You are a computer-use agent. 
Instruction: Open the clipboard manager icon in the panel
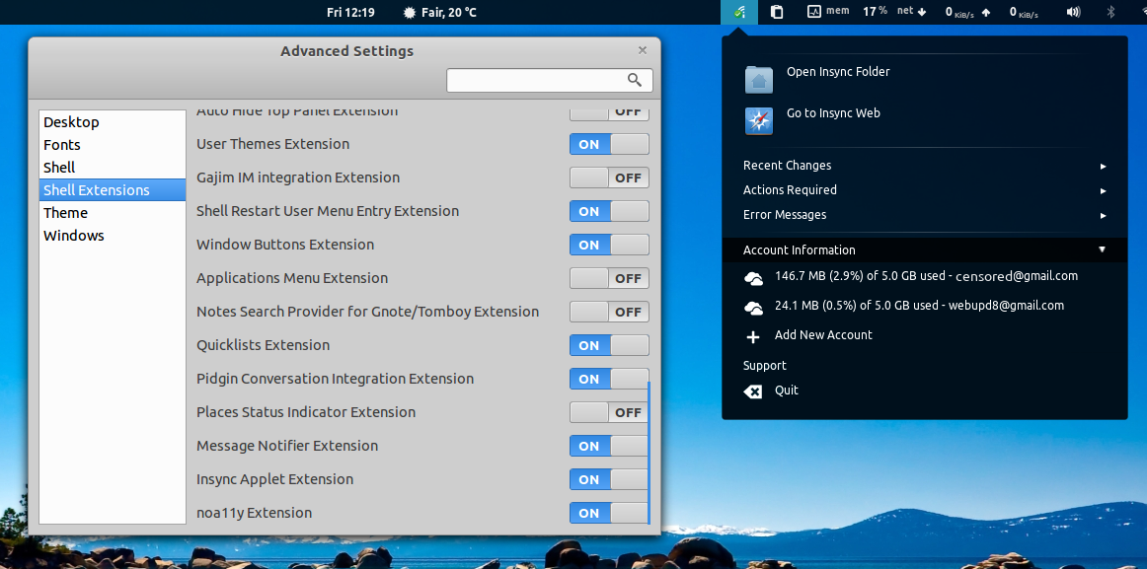(x=776, y=13)
